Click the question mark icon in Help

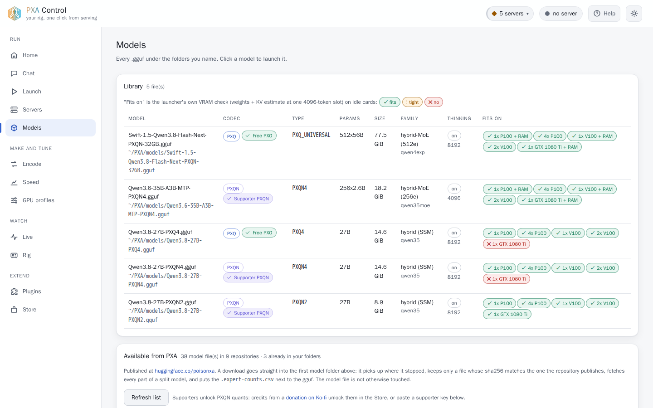click(597, 14)
